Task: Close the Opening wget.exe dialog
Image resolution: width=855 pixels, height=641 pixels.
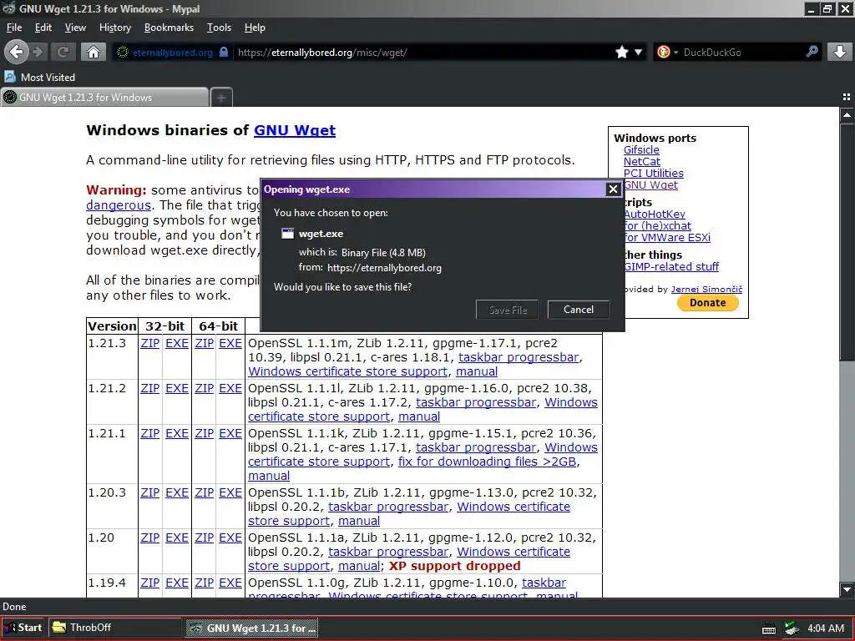Action: [x=613, y=189]
